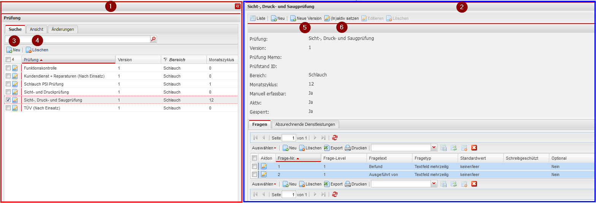Click the Neue Version button

[306, 18]
